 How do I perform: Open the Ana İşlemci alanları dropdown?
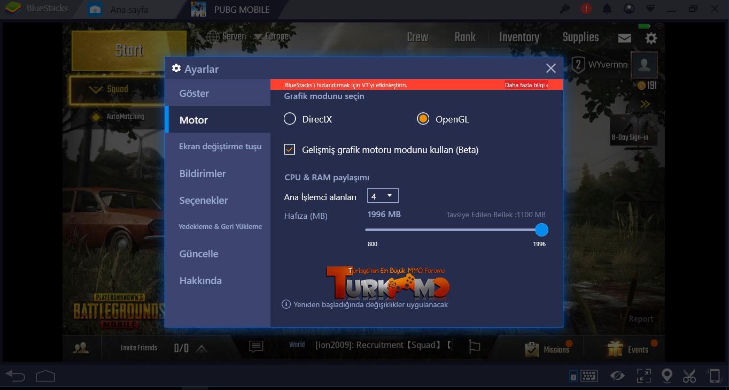[383, 196]
